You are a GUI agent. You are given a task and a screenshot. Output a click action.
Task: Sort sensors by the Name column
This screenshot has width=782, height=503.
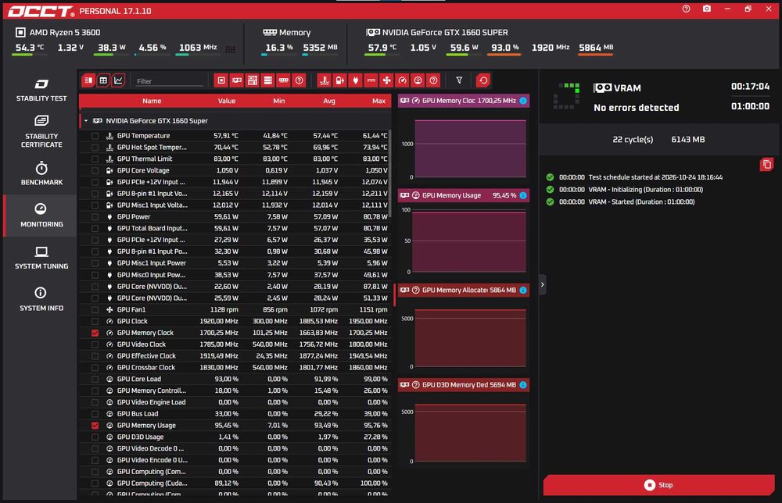pyautogui.click(x=152, y=101)
